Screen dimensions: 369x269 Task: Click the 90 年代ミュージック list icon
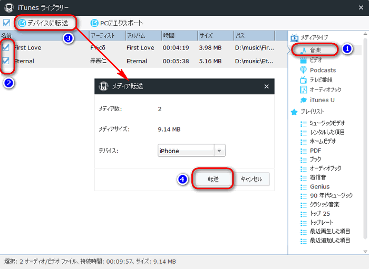pyautogui.click(x=304, y=196)
